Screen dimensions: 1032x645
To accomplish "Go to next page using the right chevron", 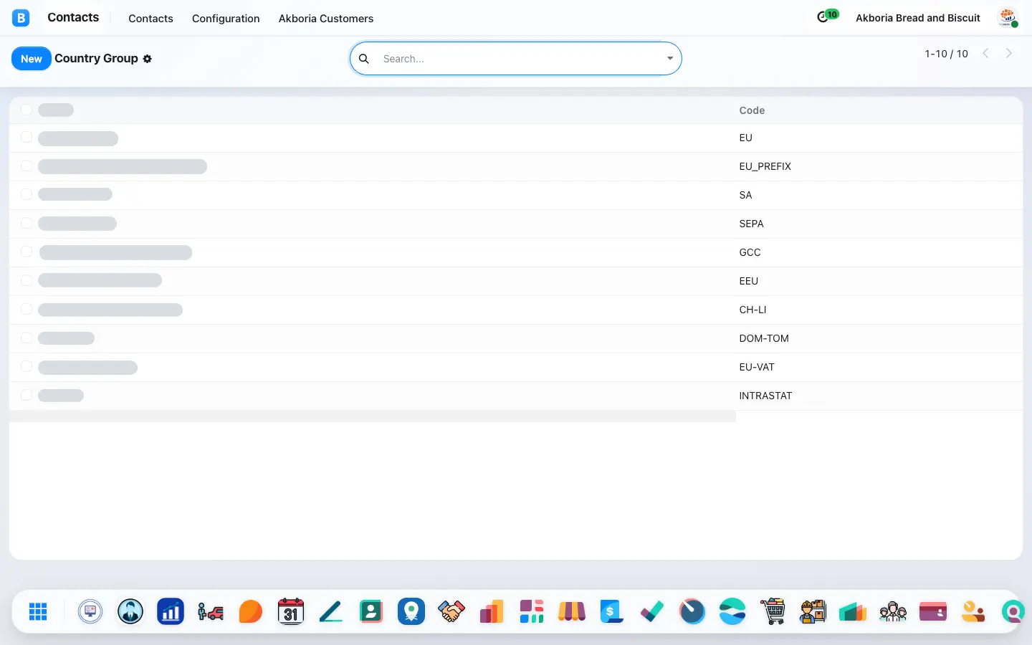I will click(1009, 53).
